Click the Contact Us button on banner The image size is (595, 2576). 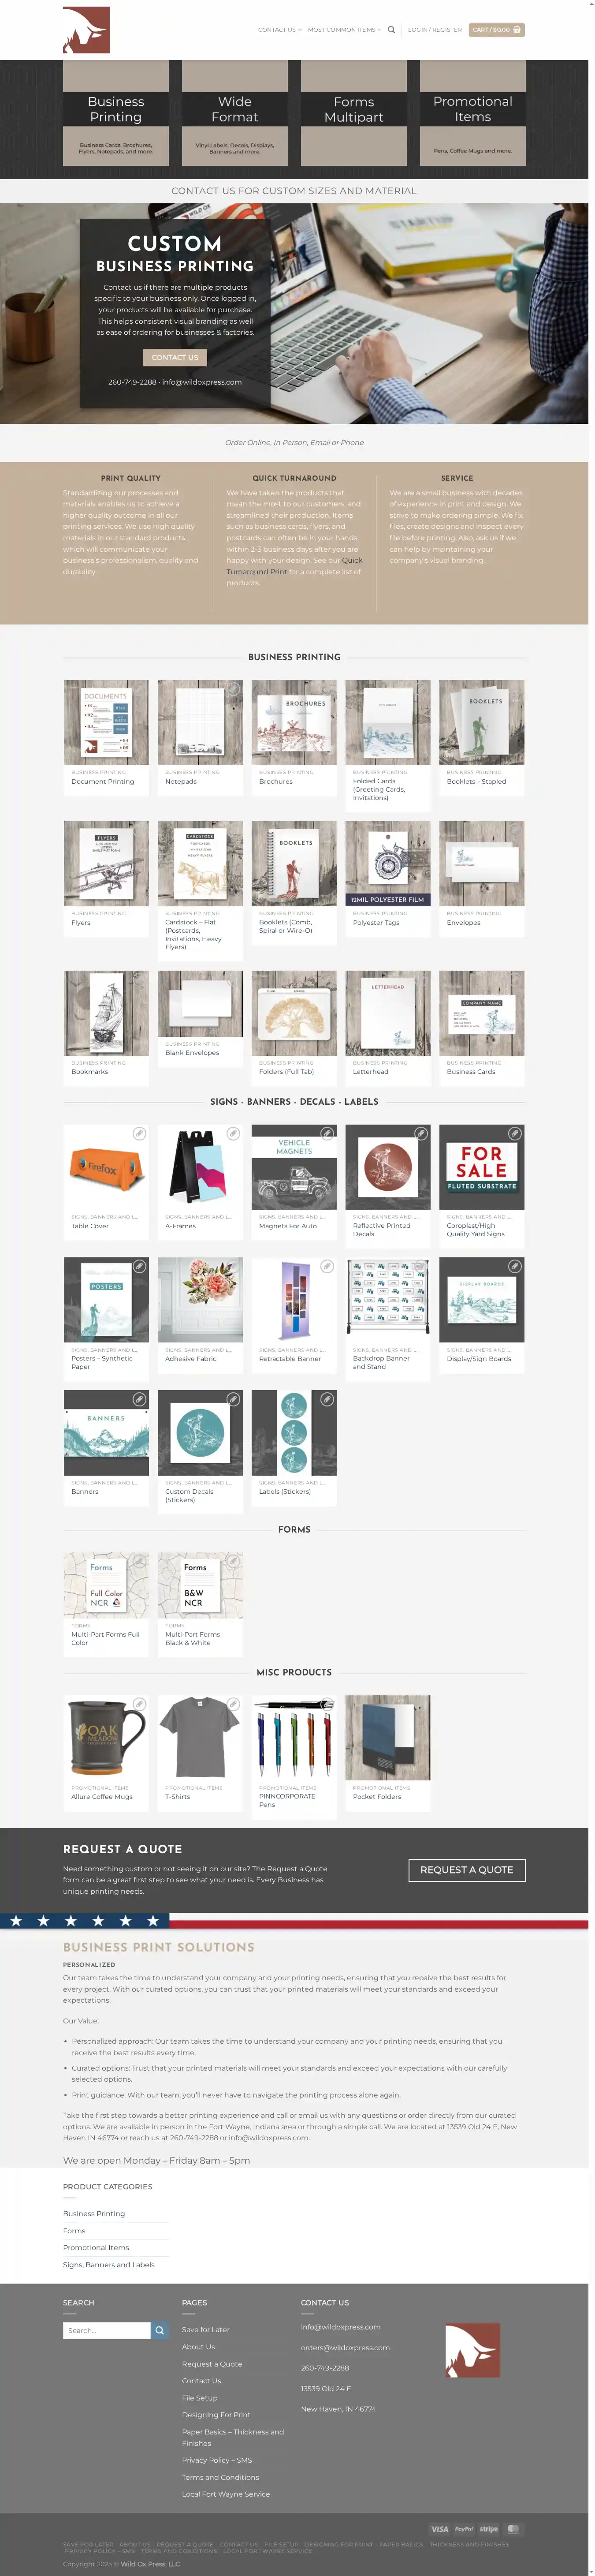175,357
